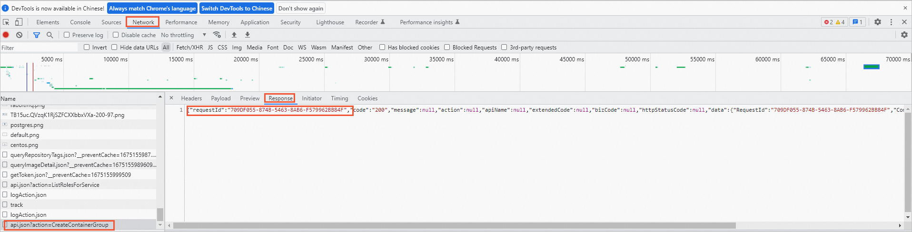Open network conditions wifi icon
This screenshot has width=912, height=232.
pos(217,35)
